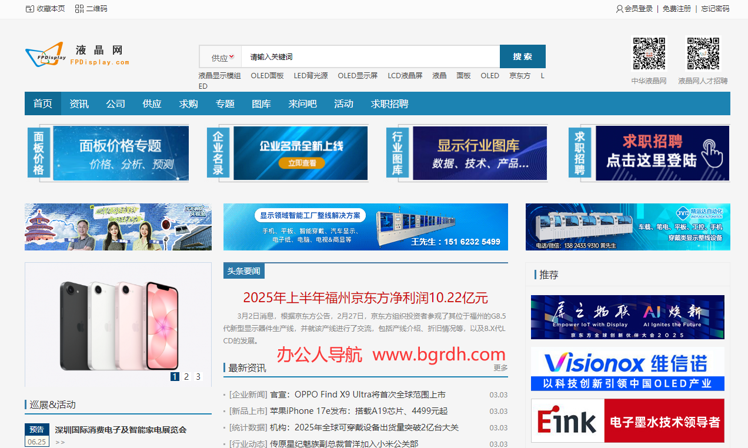Image resolution: width=748 pixels, height=448 pixels.
Task: Open the E Ink 电子墨水技术领导者 banner
Action: pyautogui.click(x=627, y=420)
